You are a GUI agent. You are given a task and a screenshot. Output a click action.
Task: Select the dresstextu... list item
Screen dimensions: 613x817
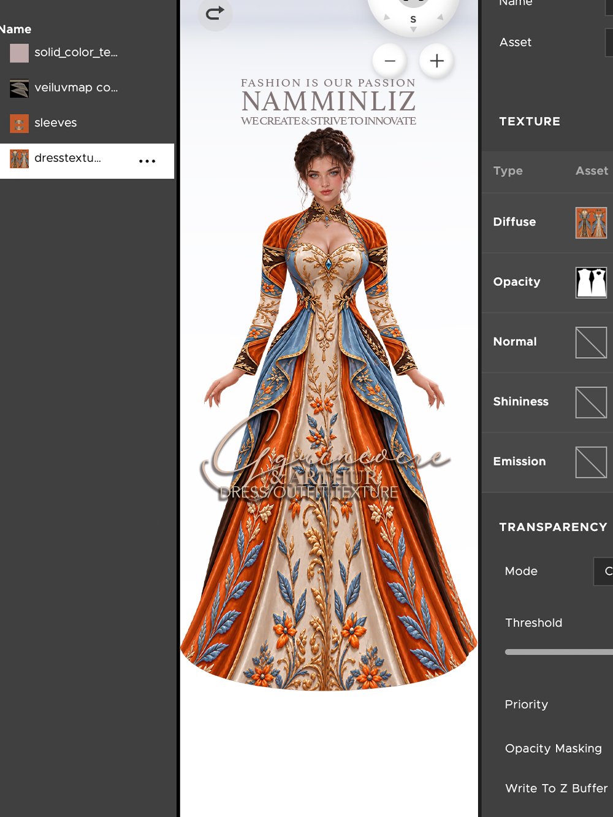pos(87,161)
